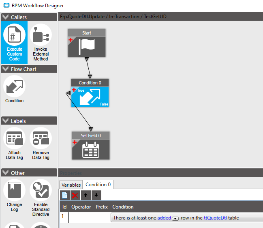Open dropdown next to 'added' link
The height and width of the screenshot is (228, 263).
pyautogui.click(x=175, y=218)
